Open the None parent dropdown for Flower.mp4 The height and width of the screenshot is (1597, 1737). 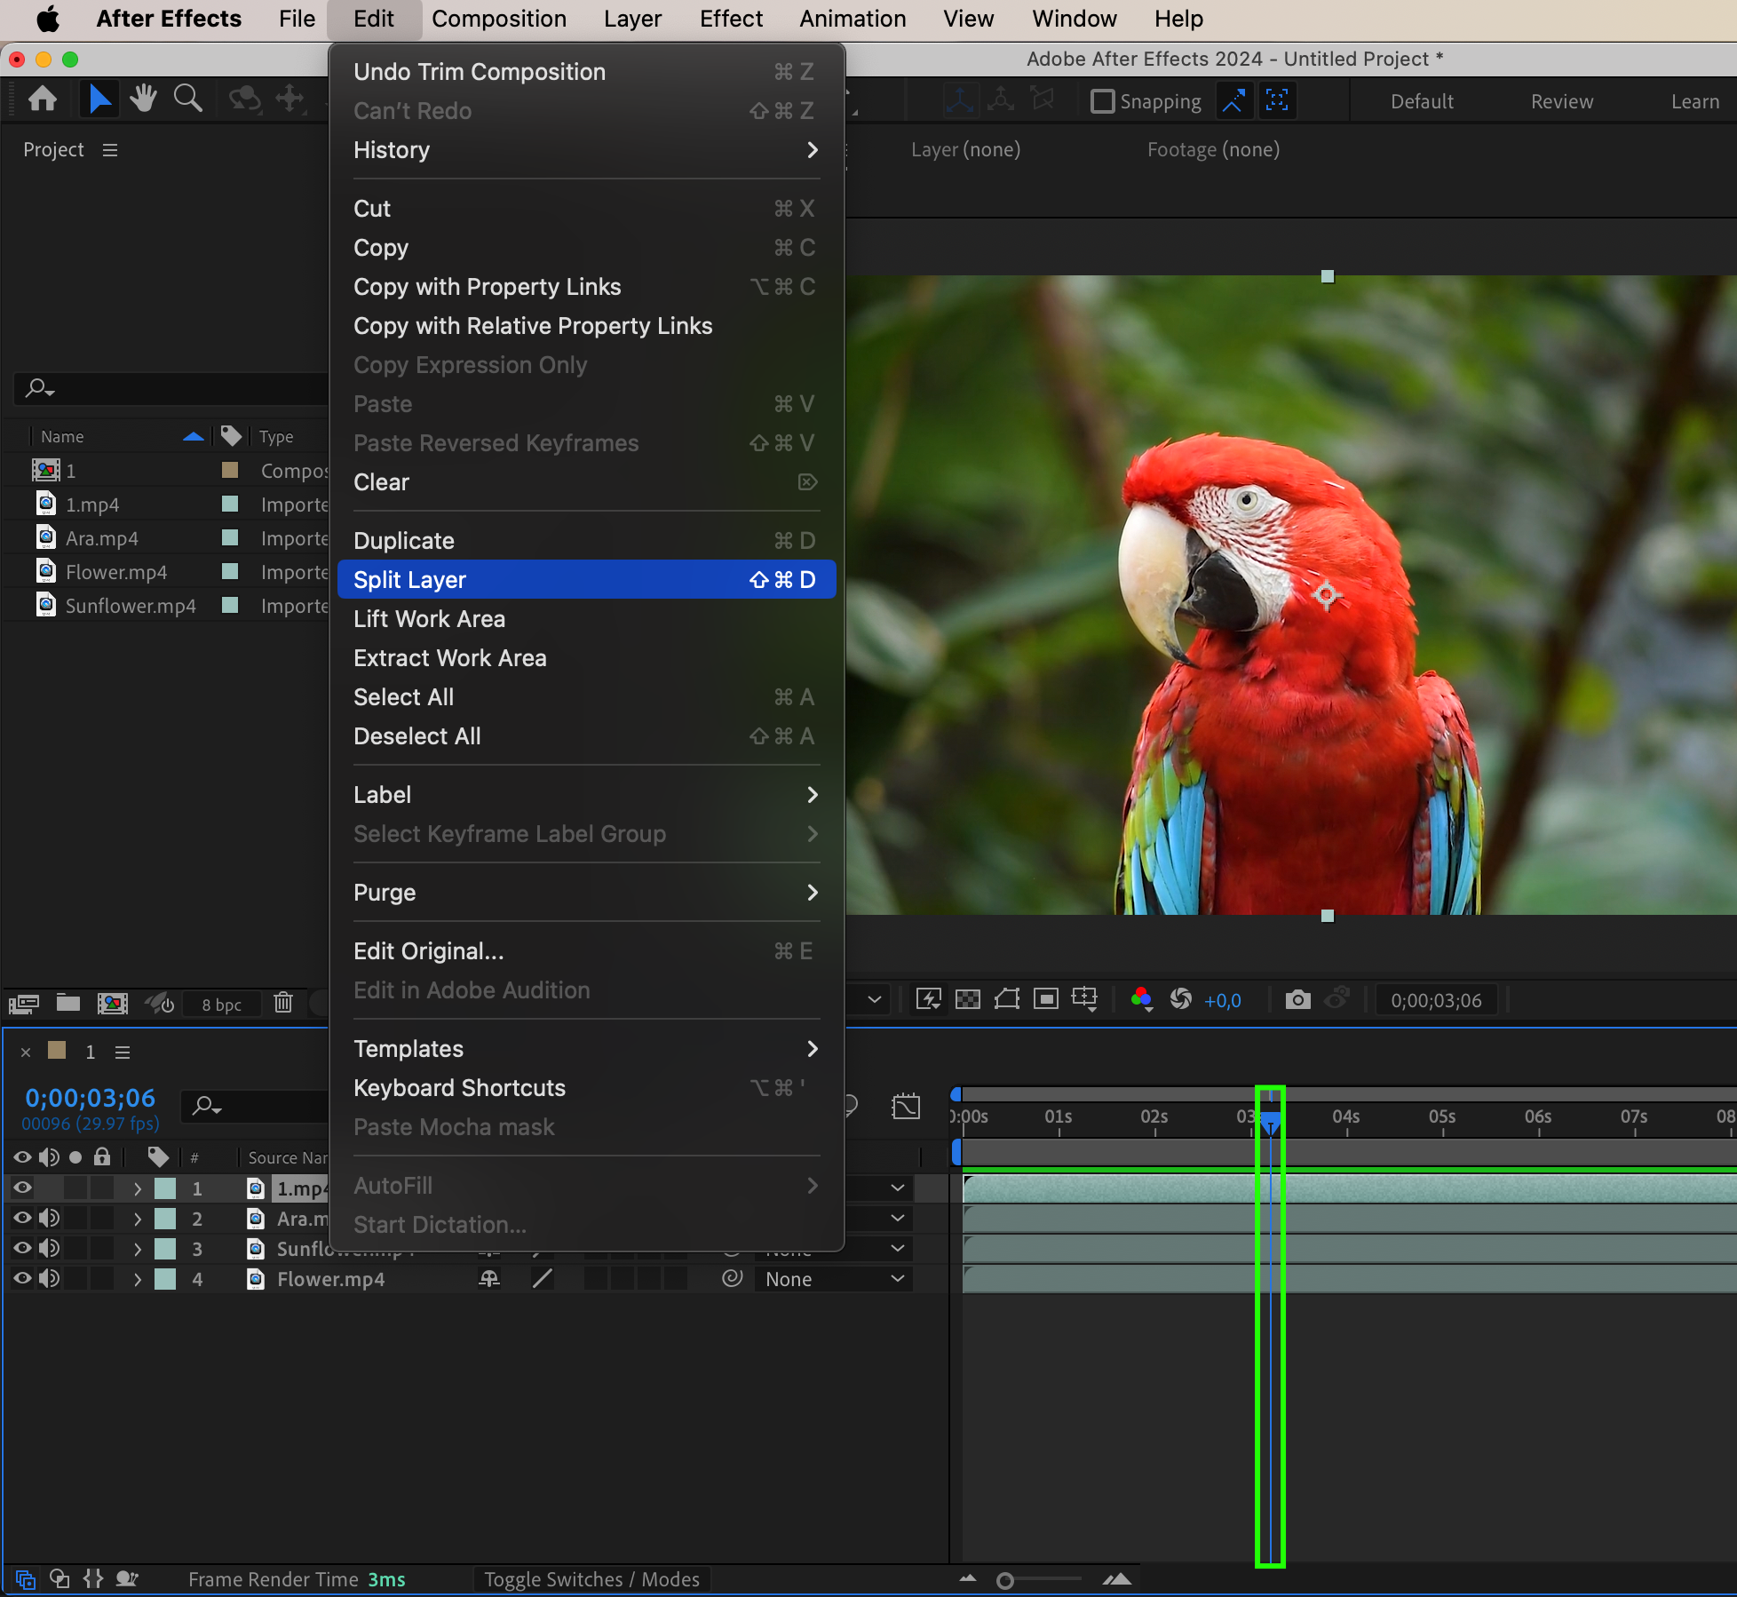click(x=833, y=1279)
